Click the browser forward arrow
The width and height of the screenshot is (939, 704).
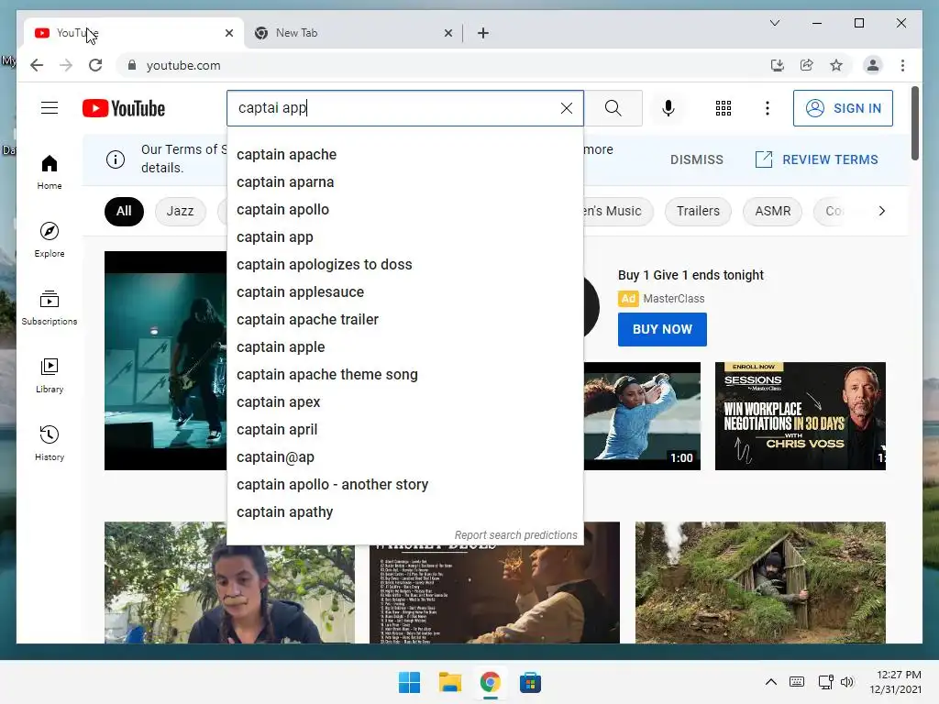tap(66, 65)
